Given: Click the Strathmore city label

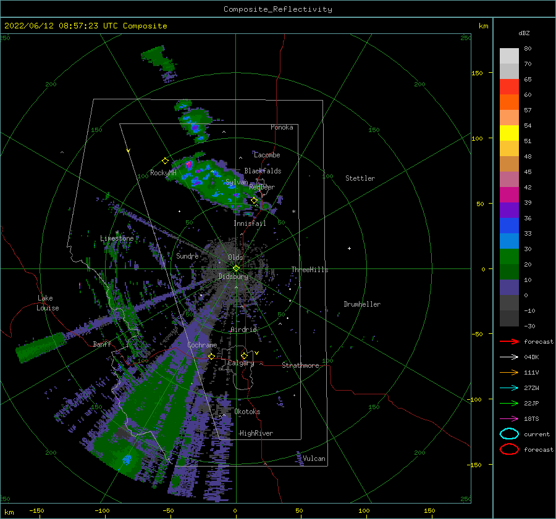Looking at the screenshot, I should click(x=300, y=365).
